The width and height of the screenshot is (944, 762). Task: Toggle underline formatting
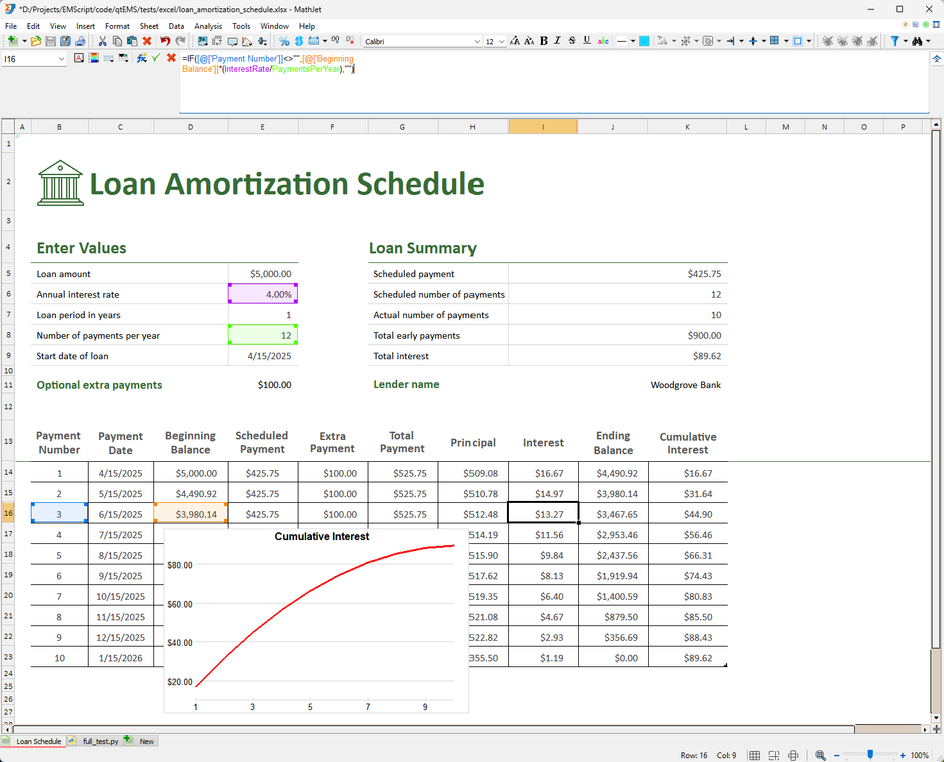point(587,41)
